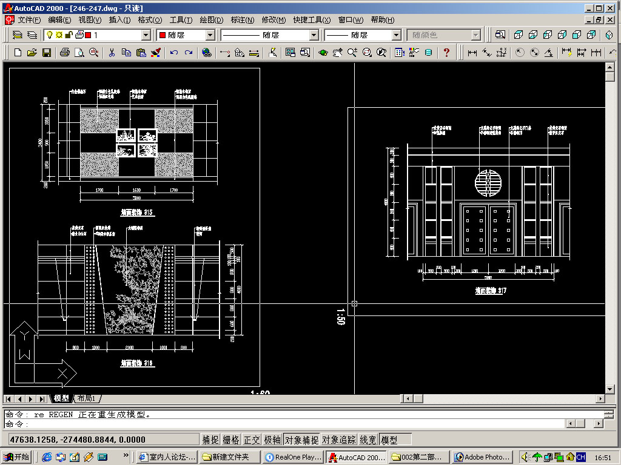Image resolution: width=621 pixels, height=465 pixels.
Task: Expand the color control 随层 dropdown
Action: click(210, 35)
